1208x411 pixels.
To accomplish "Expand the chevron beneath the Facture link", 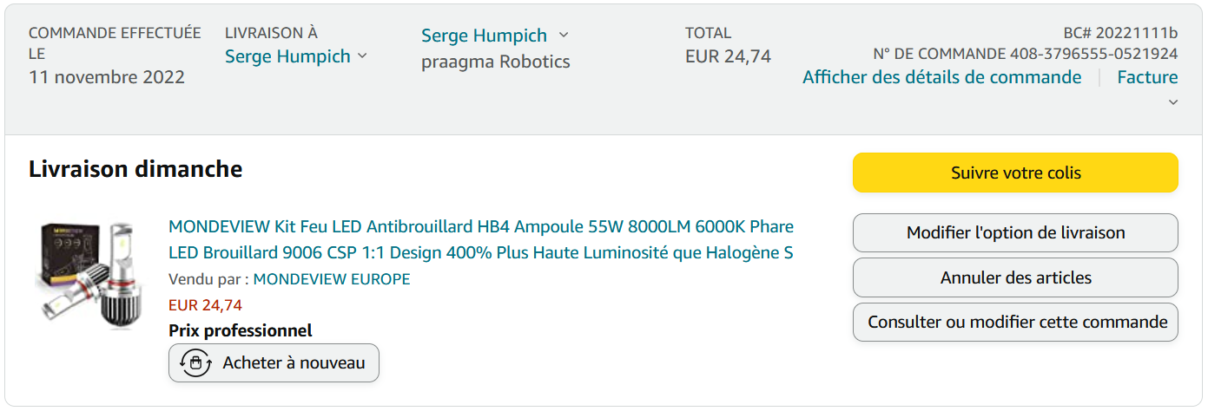I will [1172, 102].
